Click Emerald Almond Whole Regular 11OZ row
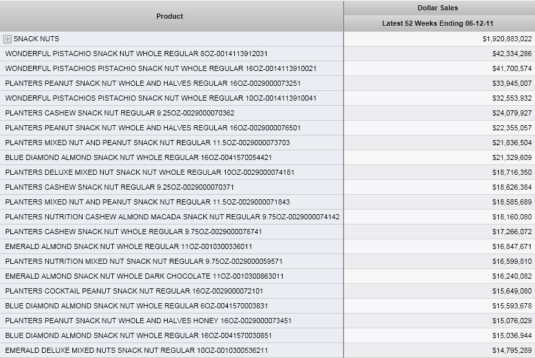Screen dimensions: 535x358 pyautogui.click(x=128, y=246)
